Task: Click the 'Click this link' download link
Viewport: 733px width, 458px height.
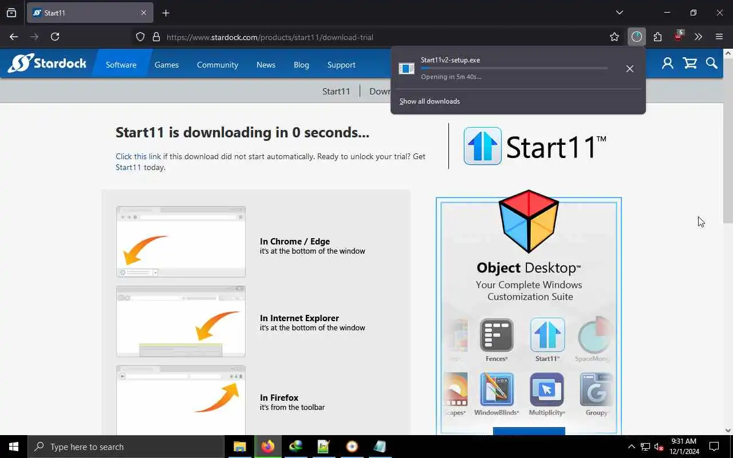Action: pyautogui.click(x=138, y=156)
